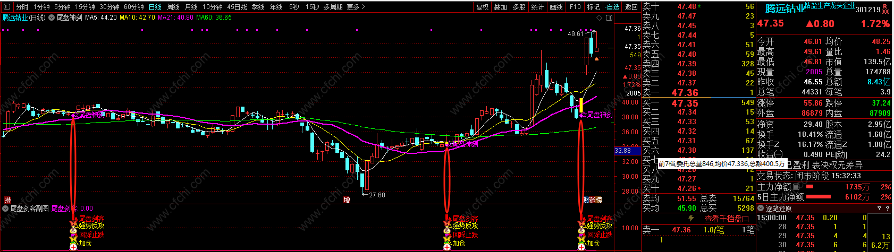Viewport: 894px width, 252px height.
Task: Click the diamond icon above price axis
Action: [x=600, y=18]
